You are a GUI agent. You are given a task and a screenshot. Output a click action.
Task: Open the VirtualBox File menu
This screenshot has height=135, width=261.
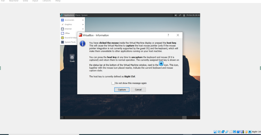click(3, 1)
